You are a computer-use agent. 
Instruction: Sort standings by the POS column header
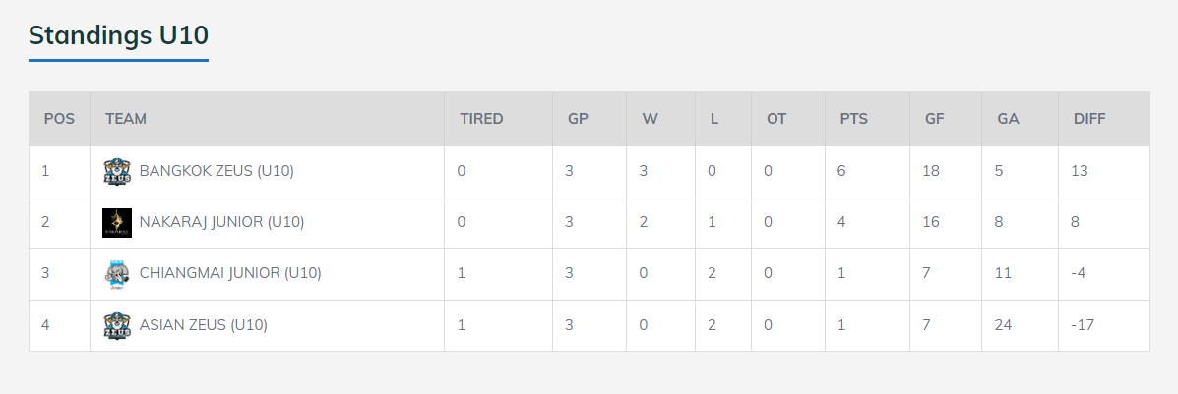click(x=59, y=119)
